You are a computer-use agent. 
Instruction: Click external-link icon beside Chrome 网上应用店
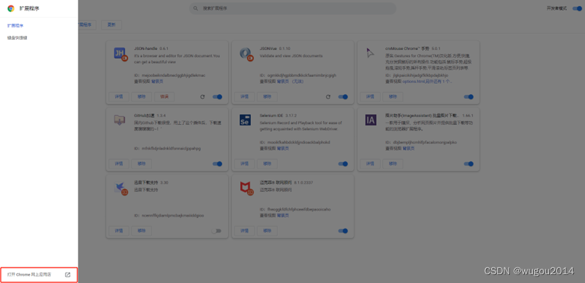click(68, 275)
